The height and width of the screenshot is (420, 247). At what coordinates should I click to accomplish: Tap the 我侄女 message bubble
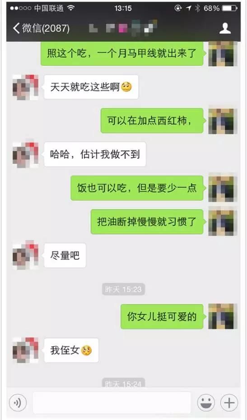pyautogui.click(x=71, y=351)
